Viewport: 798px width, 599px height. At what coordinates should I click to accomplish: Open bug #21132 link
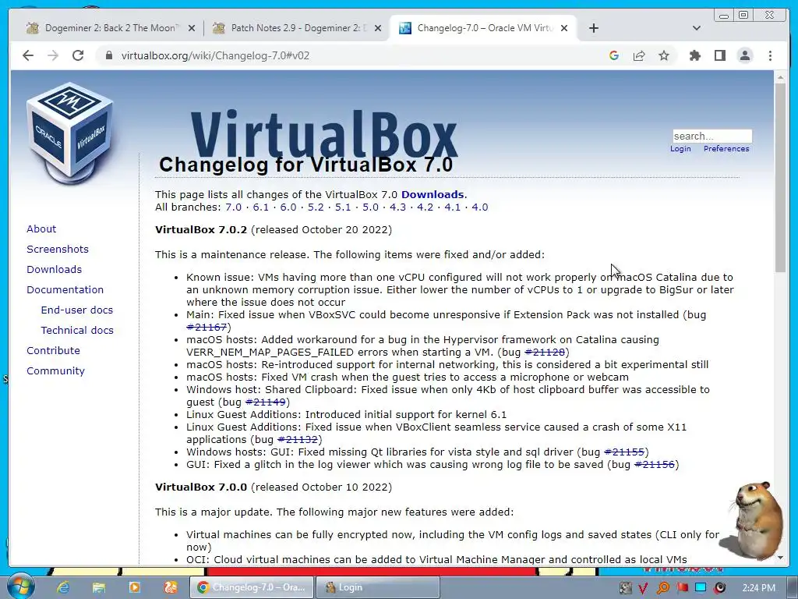click(297, 440)
